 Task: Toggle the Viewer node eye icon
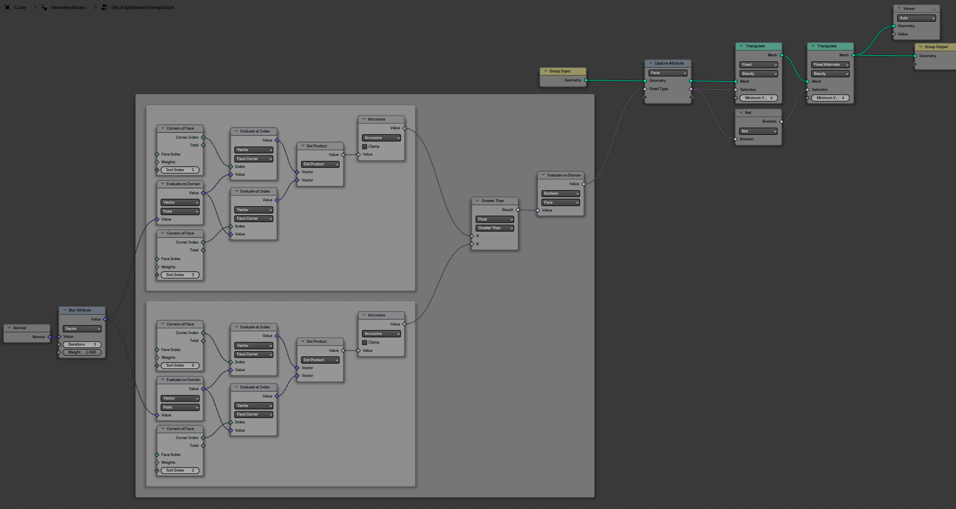point(933,9)
